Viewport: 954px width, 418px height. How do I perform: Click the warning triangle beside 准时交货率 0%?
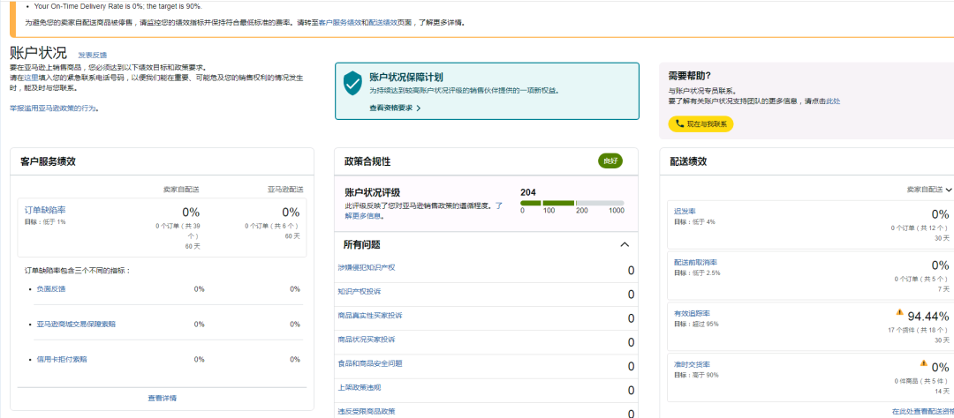click(x=924, y=363)
